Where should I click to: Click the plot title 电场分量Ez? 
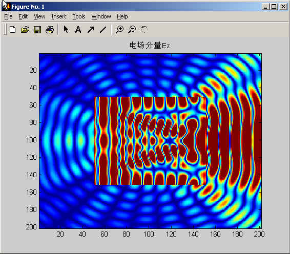150,46
